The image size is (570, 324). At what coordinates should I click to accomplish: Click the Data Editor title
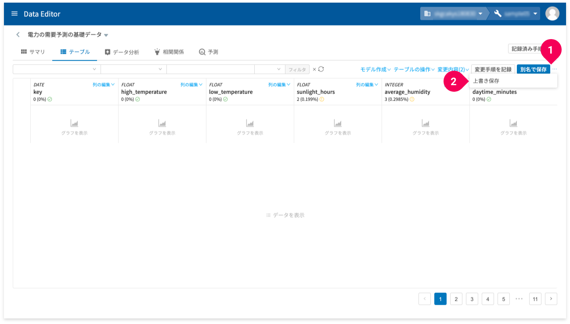coord(42,14)
